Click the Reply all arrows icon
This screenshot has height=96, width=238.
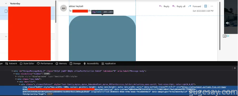[x=174, y=6]
